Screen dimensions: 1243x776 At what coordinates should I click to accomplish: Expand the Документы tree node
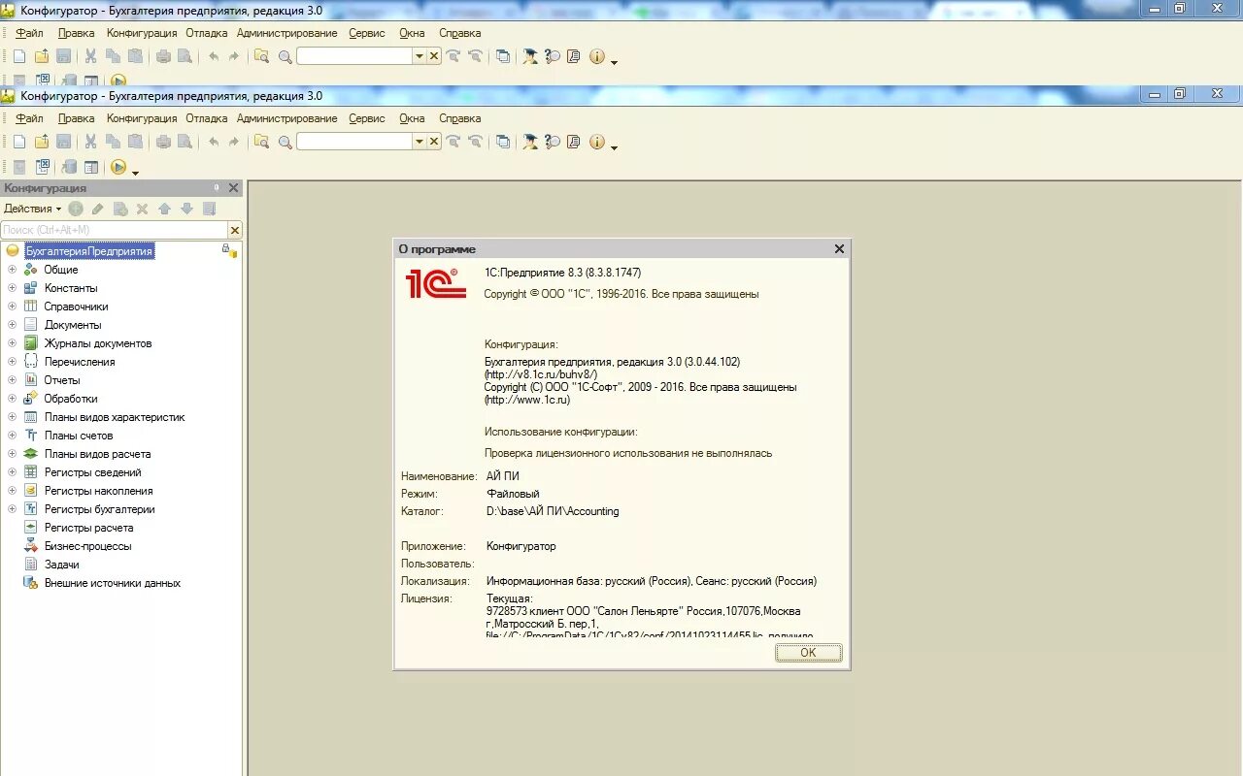[13, 325]
